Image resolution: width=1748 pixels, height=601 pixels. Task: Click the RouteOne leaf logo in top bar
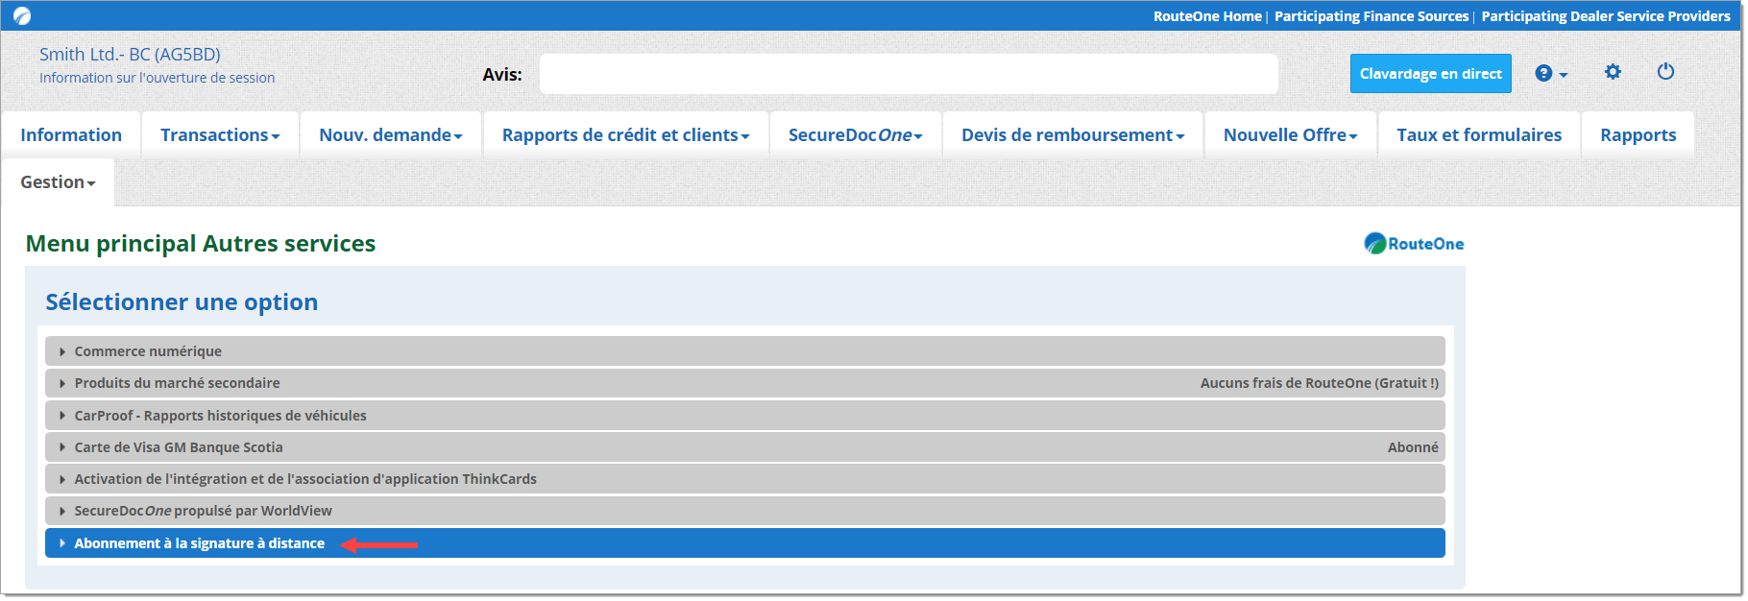point(22,16)
